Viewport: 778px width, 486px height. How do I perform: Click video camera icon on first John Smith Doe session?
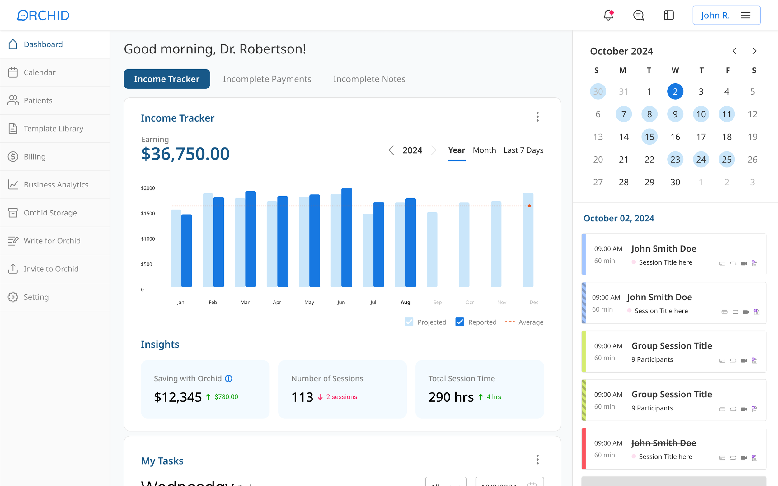[x=743, y=264]
